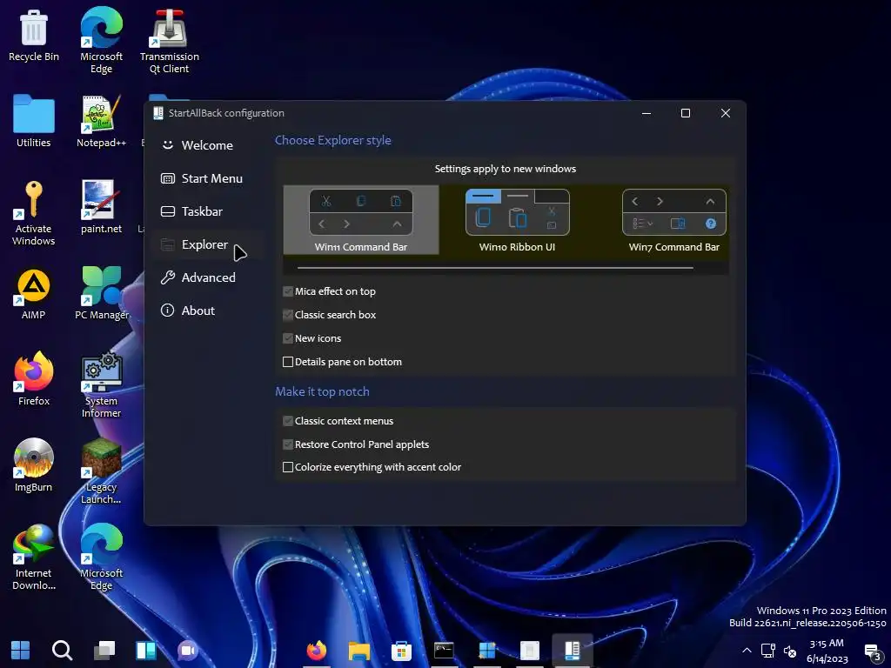The height and width of the screenshot is (668, 891).
Task: Minimize the StartAllBack configuration window
Action: (646, 113)
